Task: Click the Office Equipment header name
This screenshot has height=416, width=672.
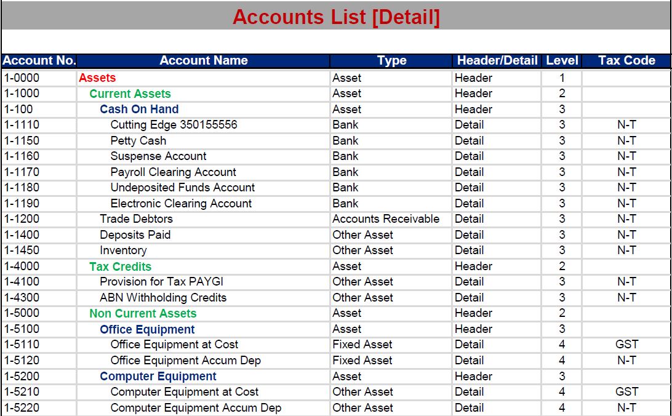Action: (x=147, y=329)
